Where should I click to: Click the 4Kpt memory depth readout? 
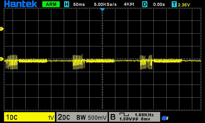coord(129,4)
